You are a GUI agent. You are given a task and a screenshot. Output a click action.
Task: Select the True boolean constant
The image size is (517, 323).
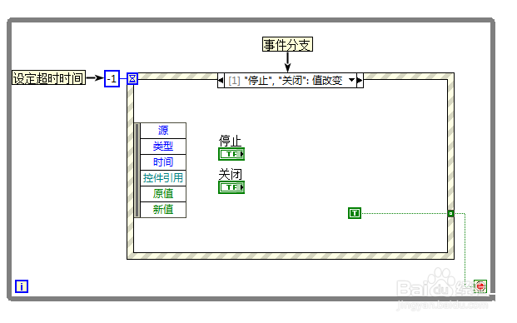click(355, 213)
